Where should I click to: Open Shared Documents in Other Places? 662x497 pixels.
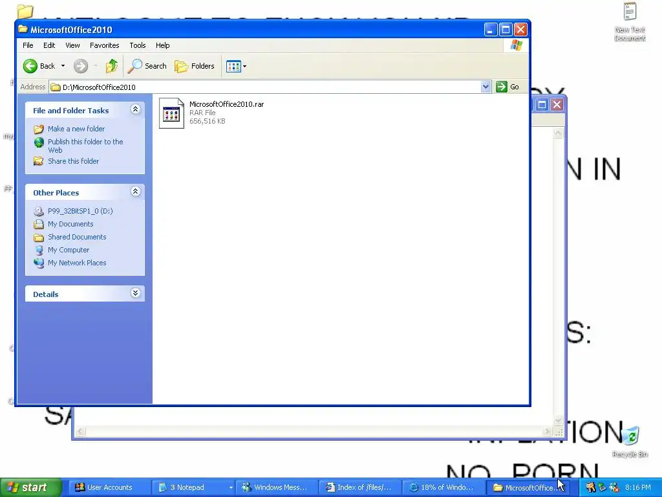(77, 237)
